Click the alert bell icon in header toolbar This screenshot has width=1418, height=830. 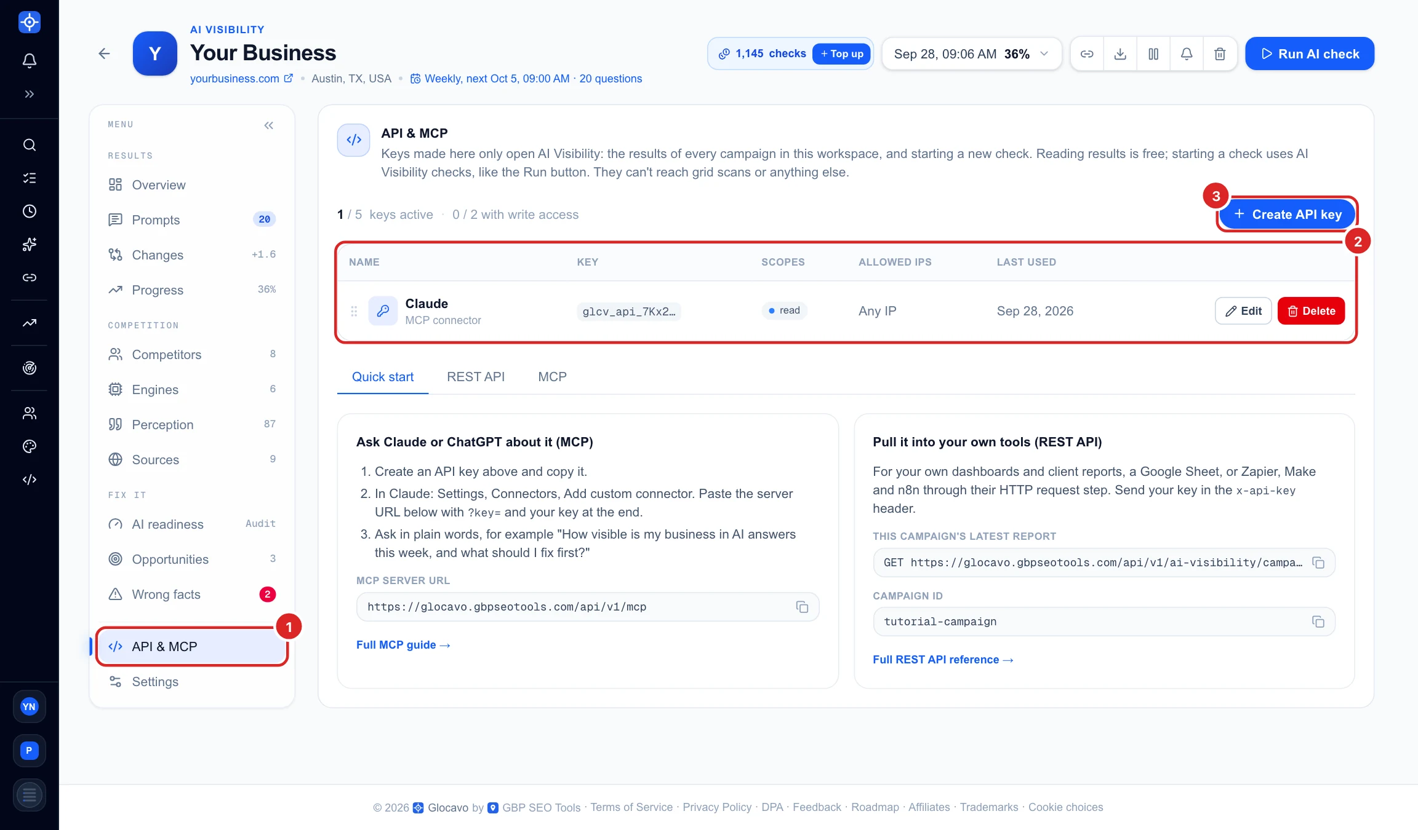1187,53
